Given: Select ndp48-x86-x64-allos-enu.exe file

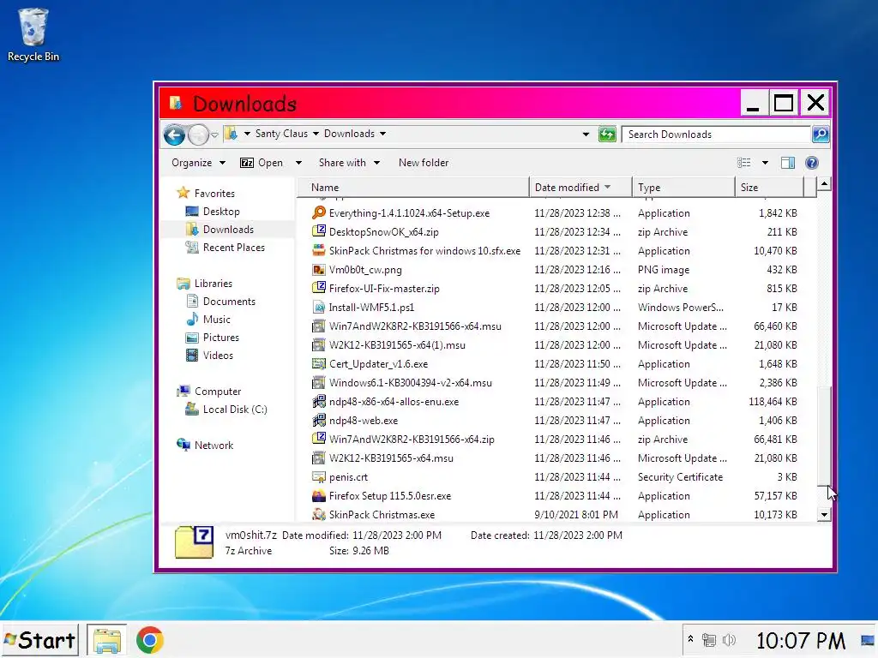Looking at the screenshot, I should (394, 401).
